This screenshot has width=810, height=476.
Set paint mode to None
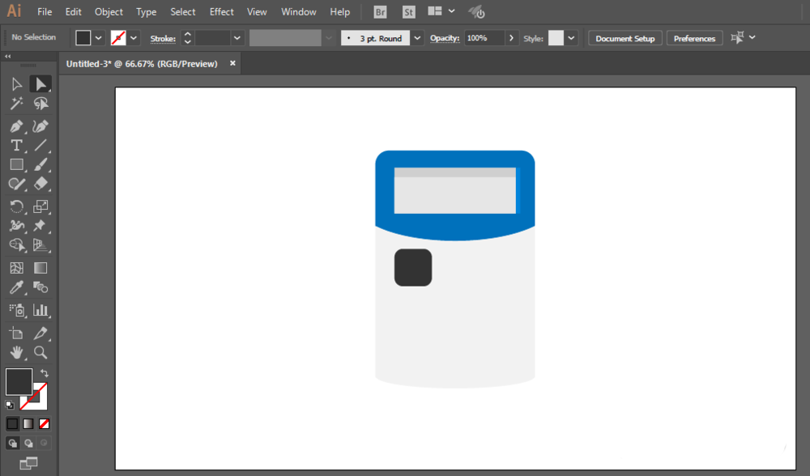(x=45, y=424)
